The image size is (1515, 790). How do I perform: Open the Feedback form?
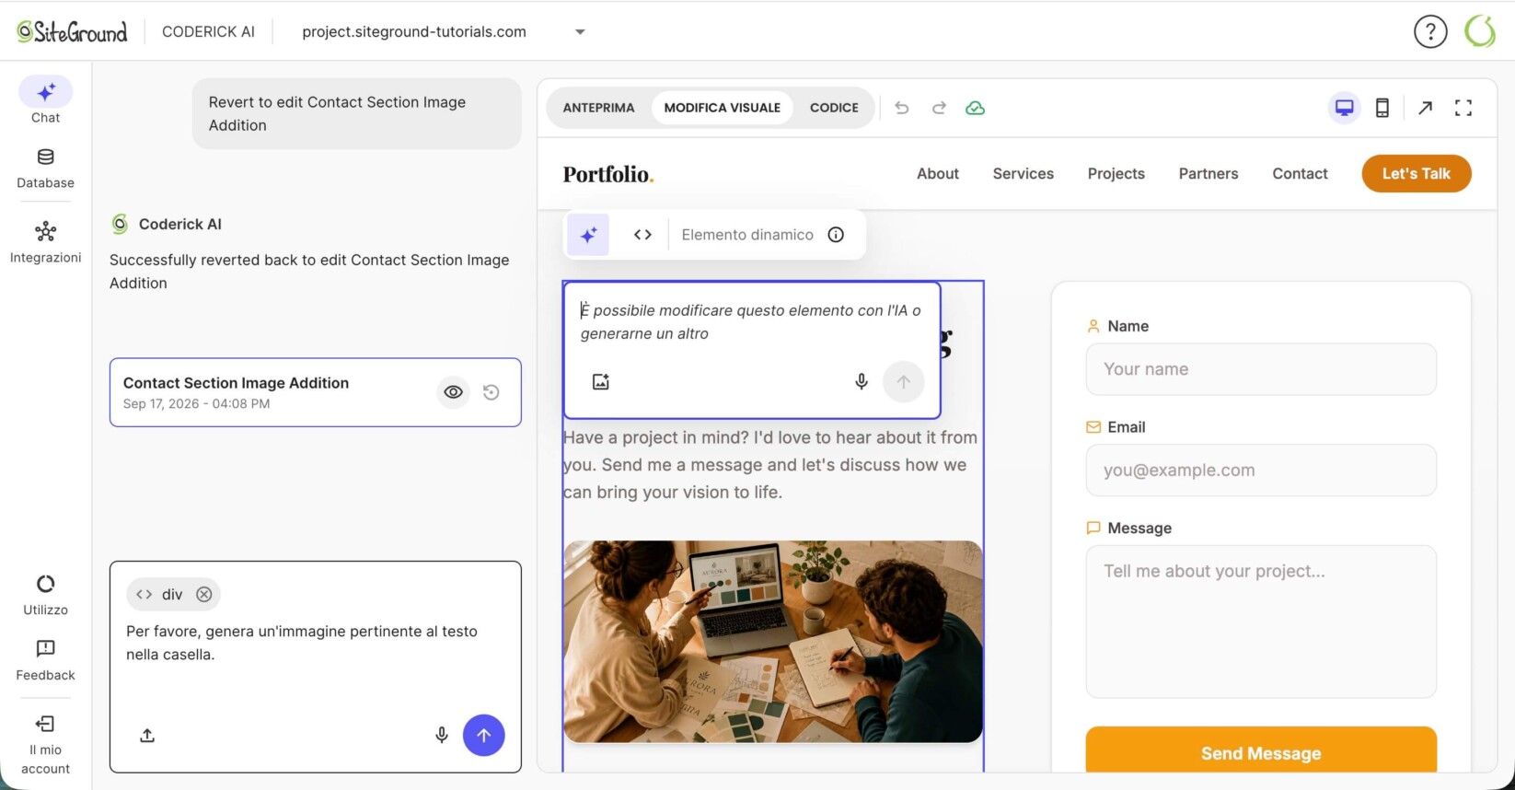coord(45,660)
